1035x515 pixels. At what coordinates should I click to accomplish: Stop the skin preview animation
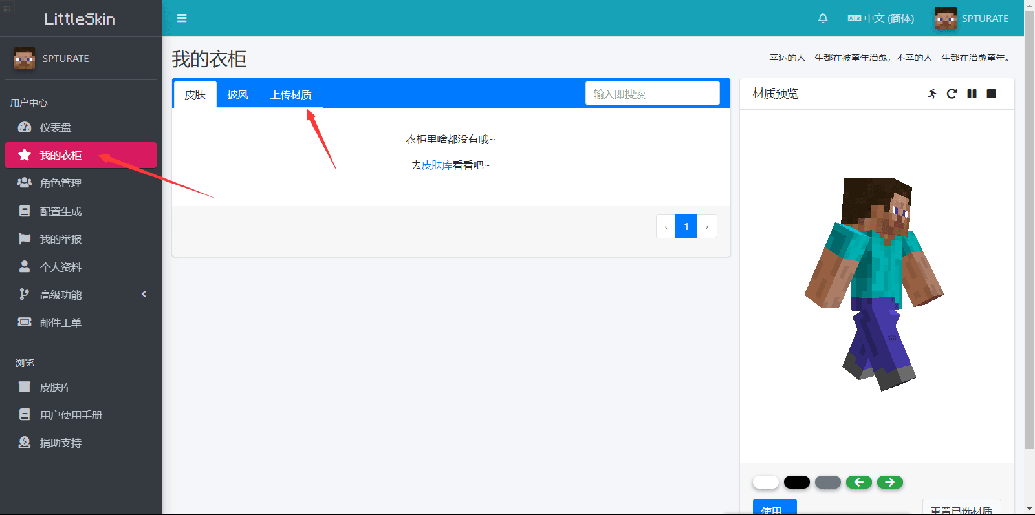tap(991, 94)
